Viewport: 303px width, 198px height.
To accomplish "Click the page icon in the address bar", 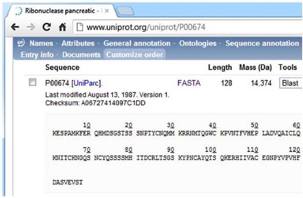I will click(80, 27).
